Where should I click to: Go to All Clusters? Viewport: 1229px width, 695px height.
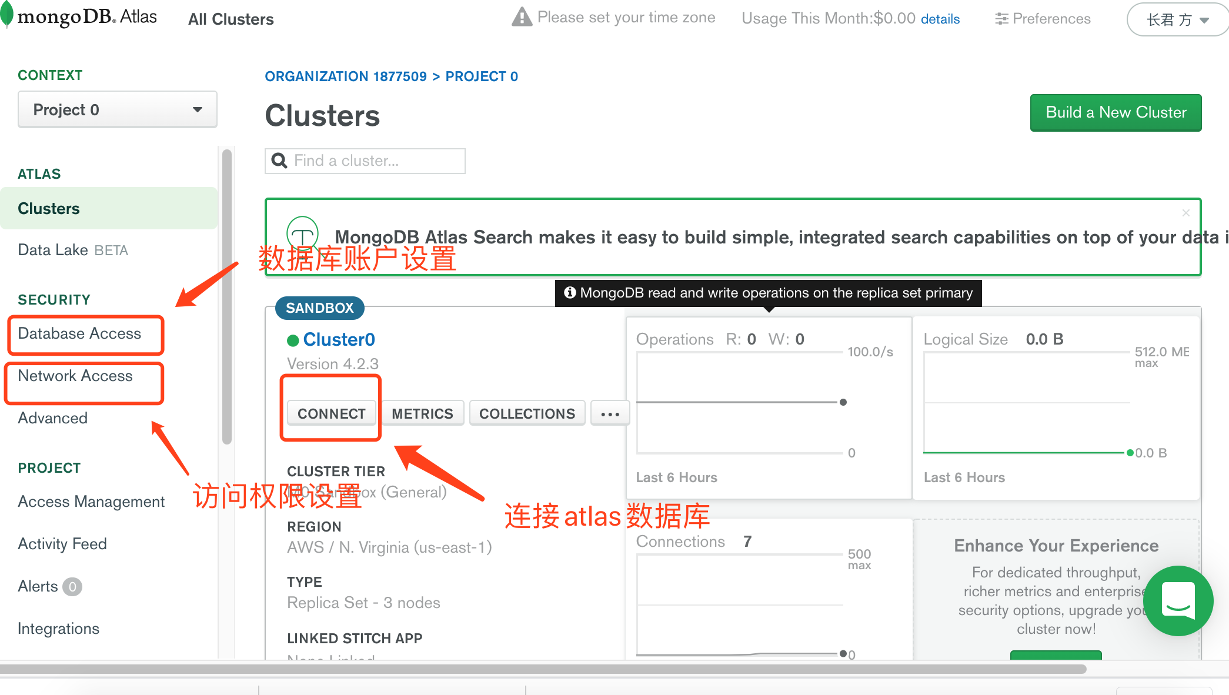click(231, 19)
